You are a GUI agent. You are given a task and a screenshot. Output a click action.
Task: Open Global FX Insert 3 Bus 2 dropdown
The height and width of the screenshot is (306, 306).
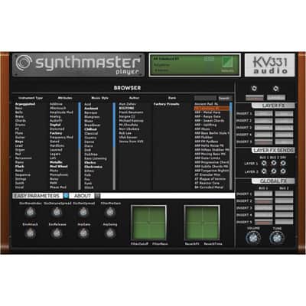pyautogui.click(x=284, y=208)
